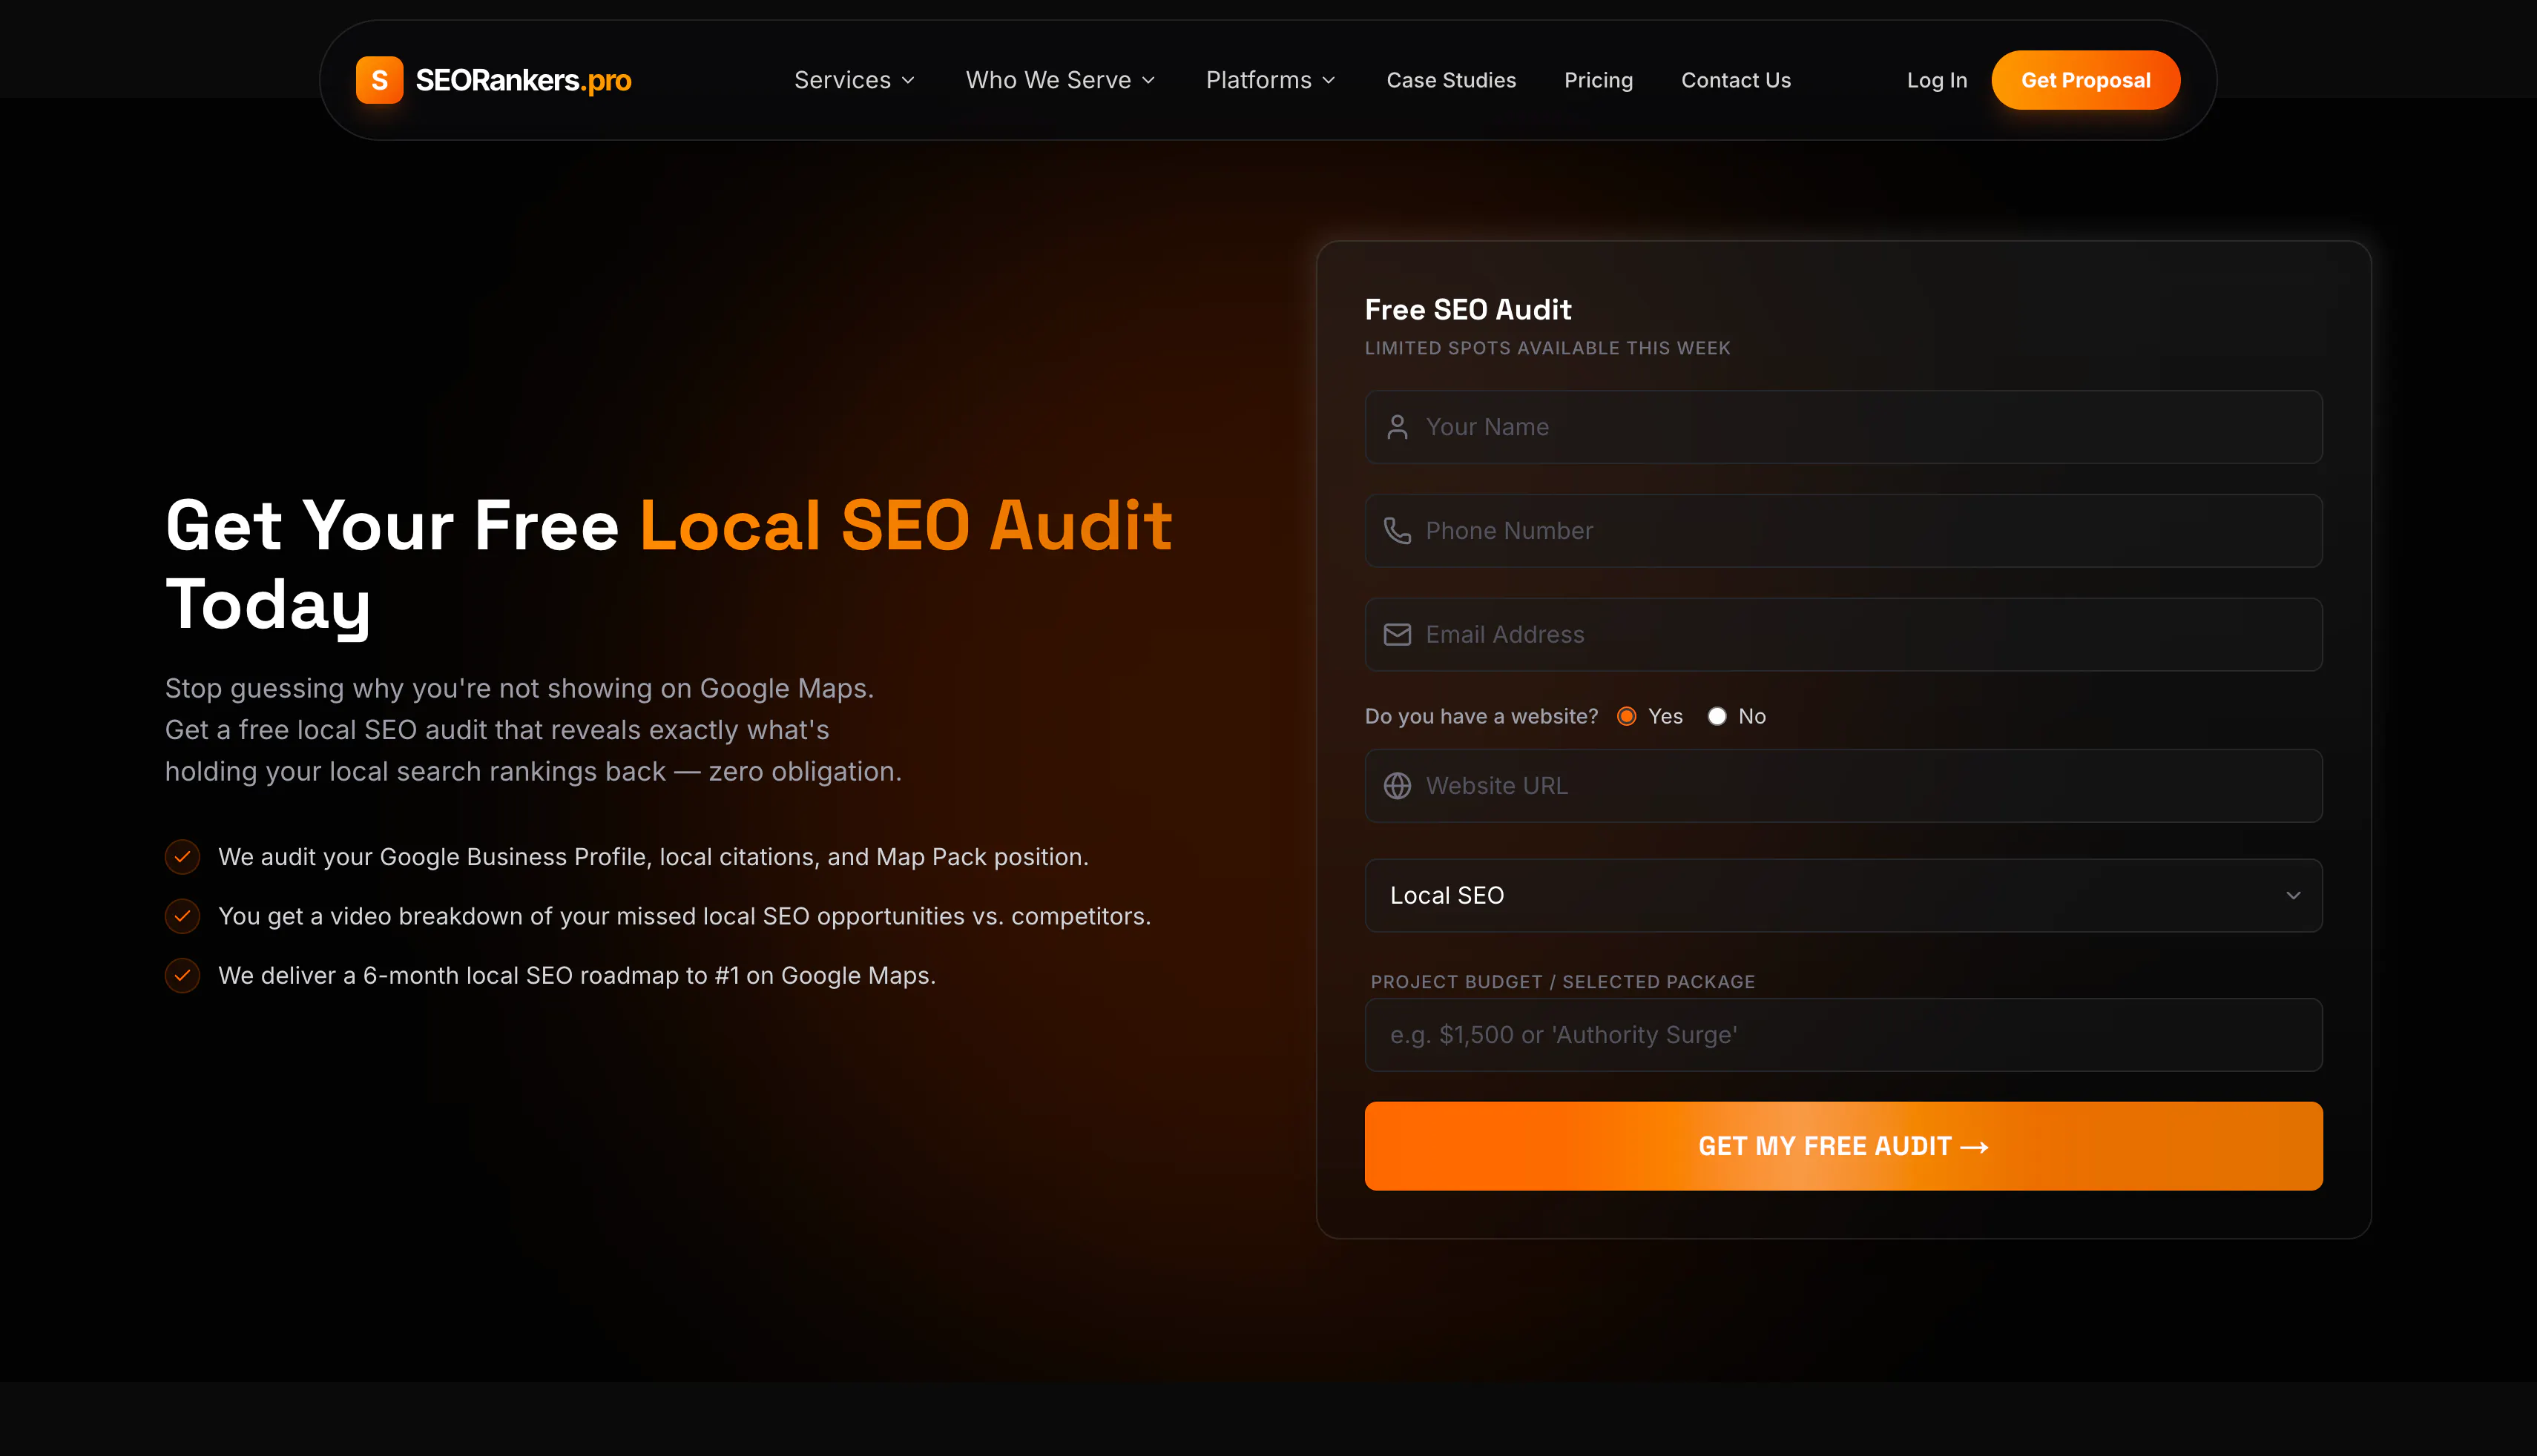Click the envelope icon in email field
This screenshot has height=1456, width=2537.
point(1398,634)
